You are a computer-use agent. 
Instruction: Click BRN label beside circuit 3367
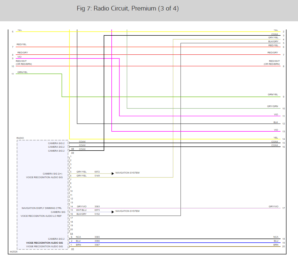78,245
